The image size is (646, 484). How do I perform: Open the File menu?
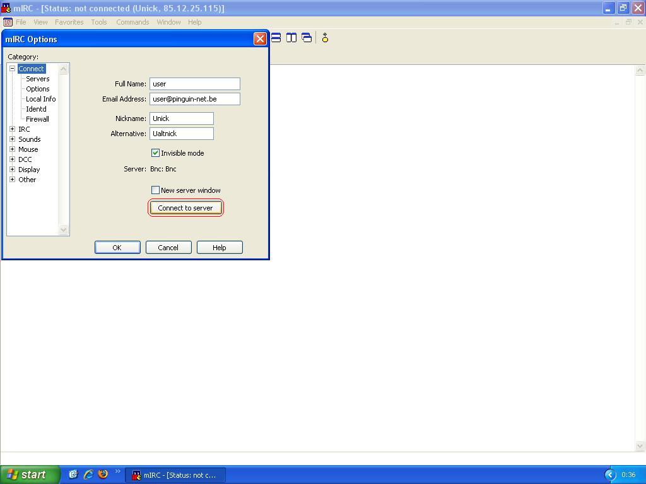[x=21, y=22]
